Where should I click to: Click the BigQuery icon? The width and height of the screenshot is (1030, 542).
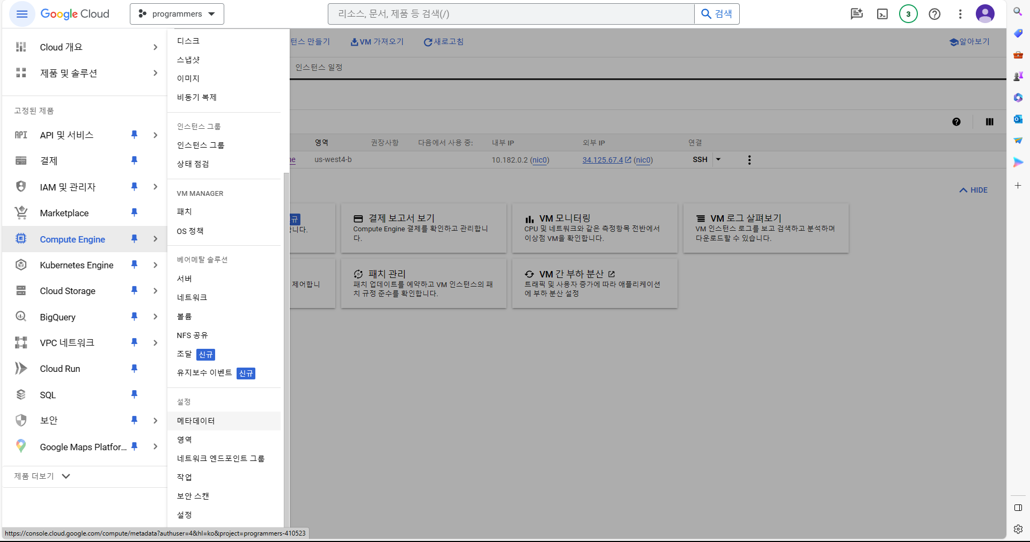pyautogui.click(x=21, y=317)
